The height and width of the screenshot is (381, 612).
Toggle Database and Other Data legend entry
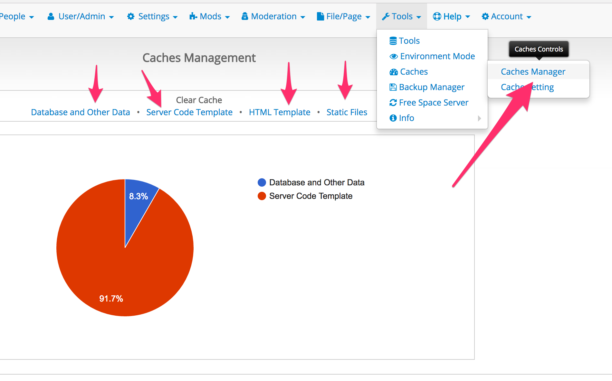[x=316, y=182]
